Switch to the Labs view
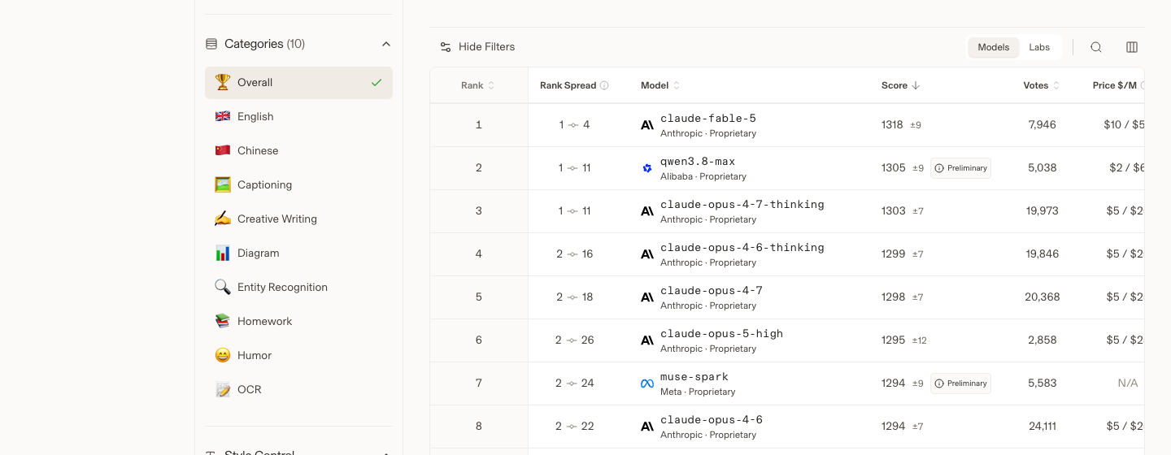1171x455 pixels. click(1039, 47)
